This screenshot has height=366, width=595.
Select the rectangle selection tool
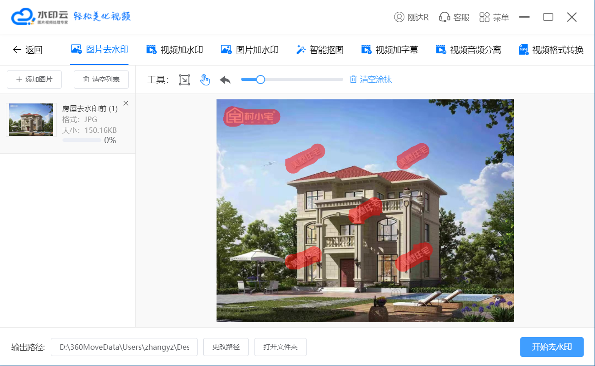(184, 80)
